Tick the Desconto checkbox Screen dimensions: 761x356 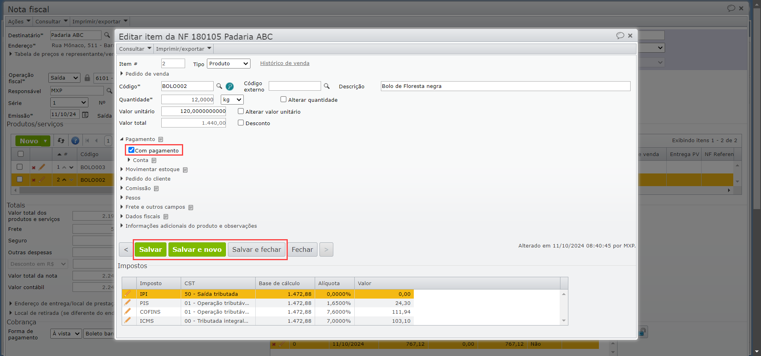pos(241,123)
